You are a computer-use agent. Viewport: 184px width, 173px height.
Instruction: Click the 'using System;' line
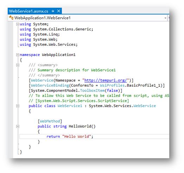pos(34,24)
